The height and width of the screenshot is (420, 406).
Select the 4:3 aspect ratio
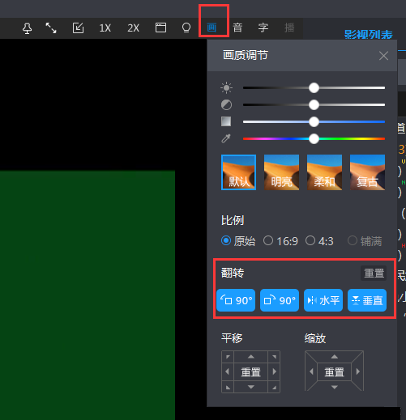point(319,241)
